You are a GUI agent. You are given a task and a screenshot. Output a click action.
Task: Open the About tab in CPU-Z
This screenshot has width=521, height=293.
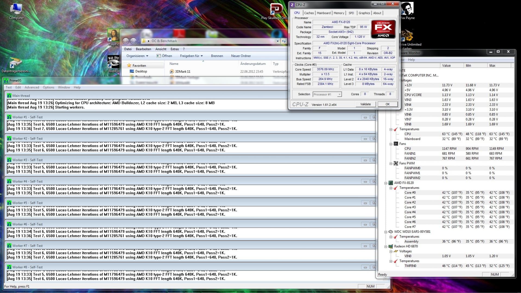[377, 13]
